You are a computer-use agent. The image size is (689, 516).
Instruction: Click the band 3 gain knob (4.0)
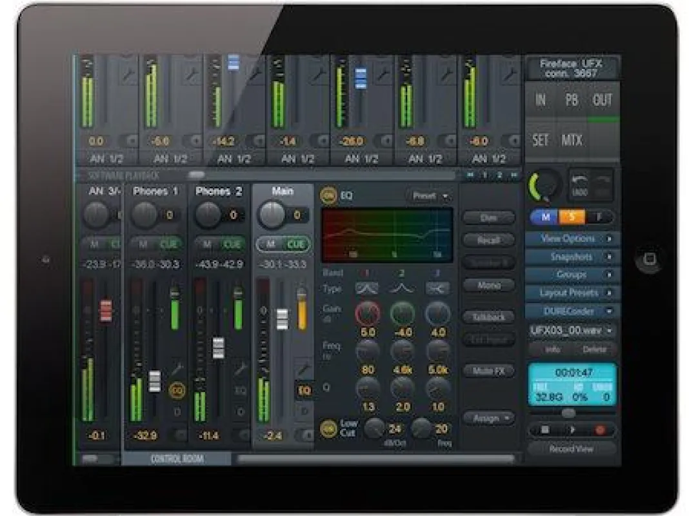(x=437, y=313)
